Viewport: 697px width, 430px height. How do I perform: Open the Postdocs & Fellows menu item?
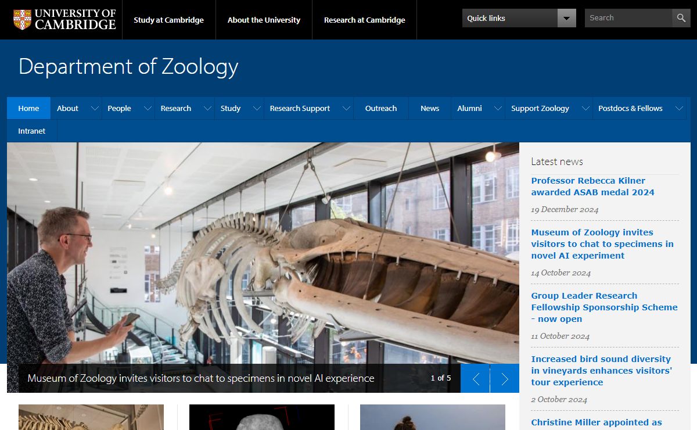coord(630,109)
